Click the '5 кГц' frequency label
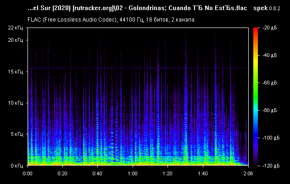The height and width of the screenshot is (184, 290). [17, 134]
